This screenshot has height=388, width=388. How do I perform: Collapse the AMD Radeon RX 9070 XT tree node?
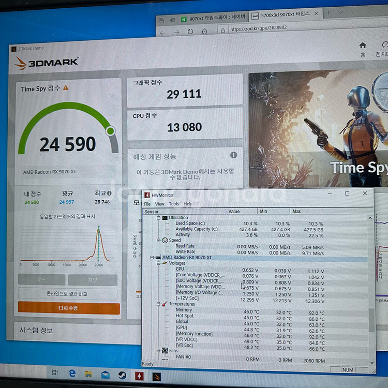(x=152, y=258)
